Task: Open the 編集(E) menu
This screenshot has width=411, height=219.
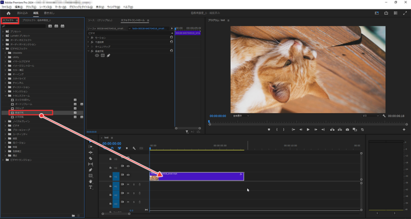Action: [x=18, y=7]
